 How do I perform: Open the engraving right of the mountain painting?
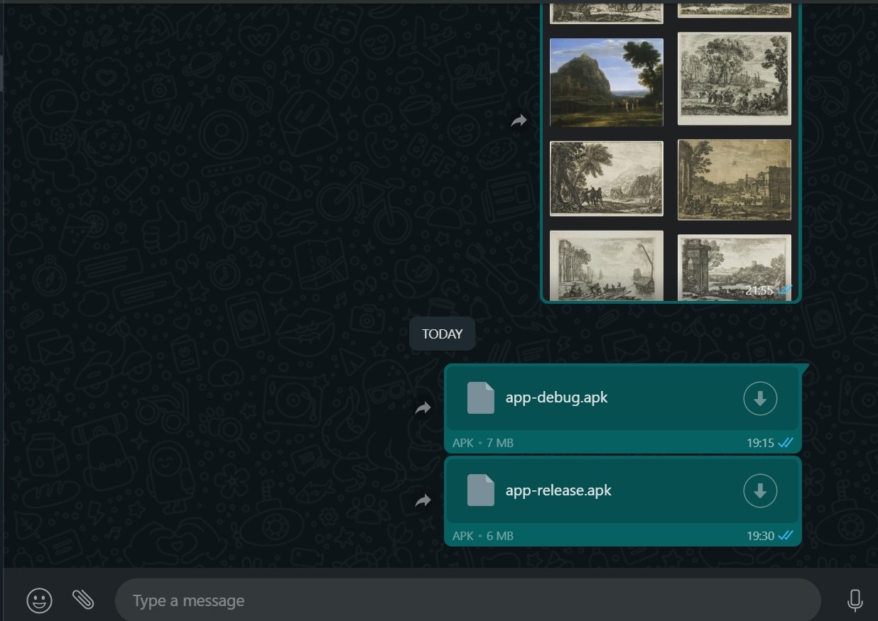click(735, 79)
